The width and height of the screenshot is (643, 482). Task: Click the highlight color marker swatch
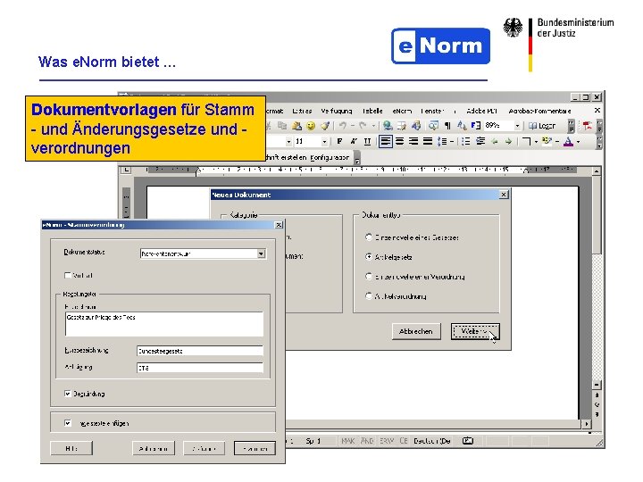(x=547, y=141)
